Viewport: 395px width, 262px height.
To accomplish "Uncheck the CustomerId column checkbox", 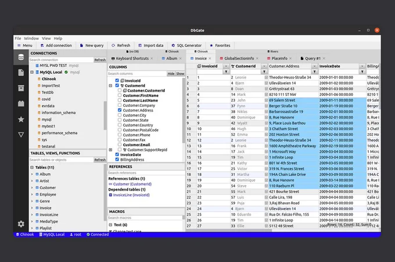I will (117, 85).
